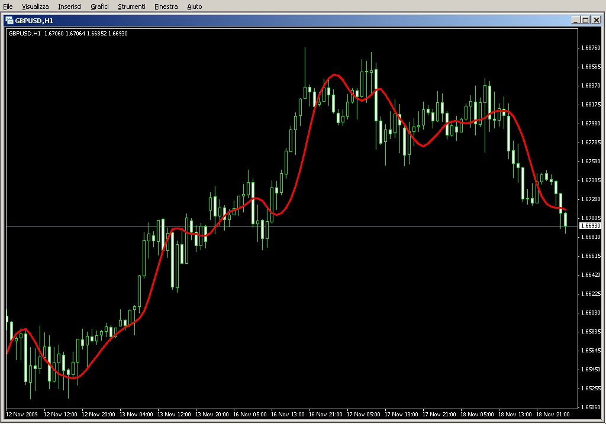The image size is (606, 424).
Task: Click the 1.68175 price axis label
Action: tap(591, 104)
